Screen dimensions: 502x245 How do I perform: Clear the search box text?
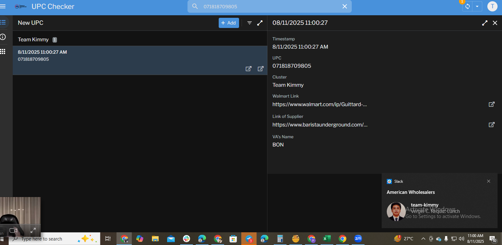point(344,6)
